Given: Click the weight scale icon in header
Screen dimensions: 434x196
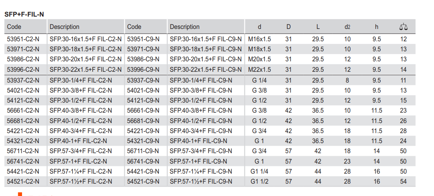Looking at the screenshot, I should [403, 27].
